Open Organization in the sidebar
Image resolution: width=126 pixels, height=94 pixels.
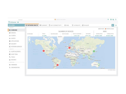pyautogui.click(x=14, y=67)
